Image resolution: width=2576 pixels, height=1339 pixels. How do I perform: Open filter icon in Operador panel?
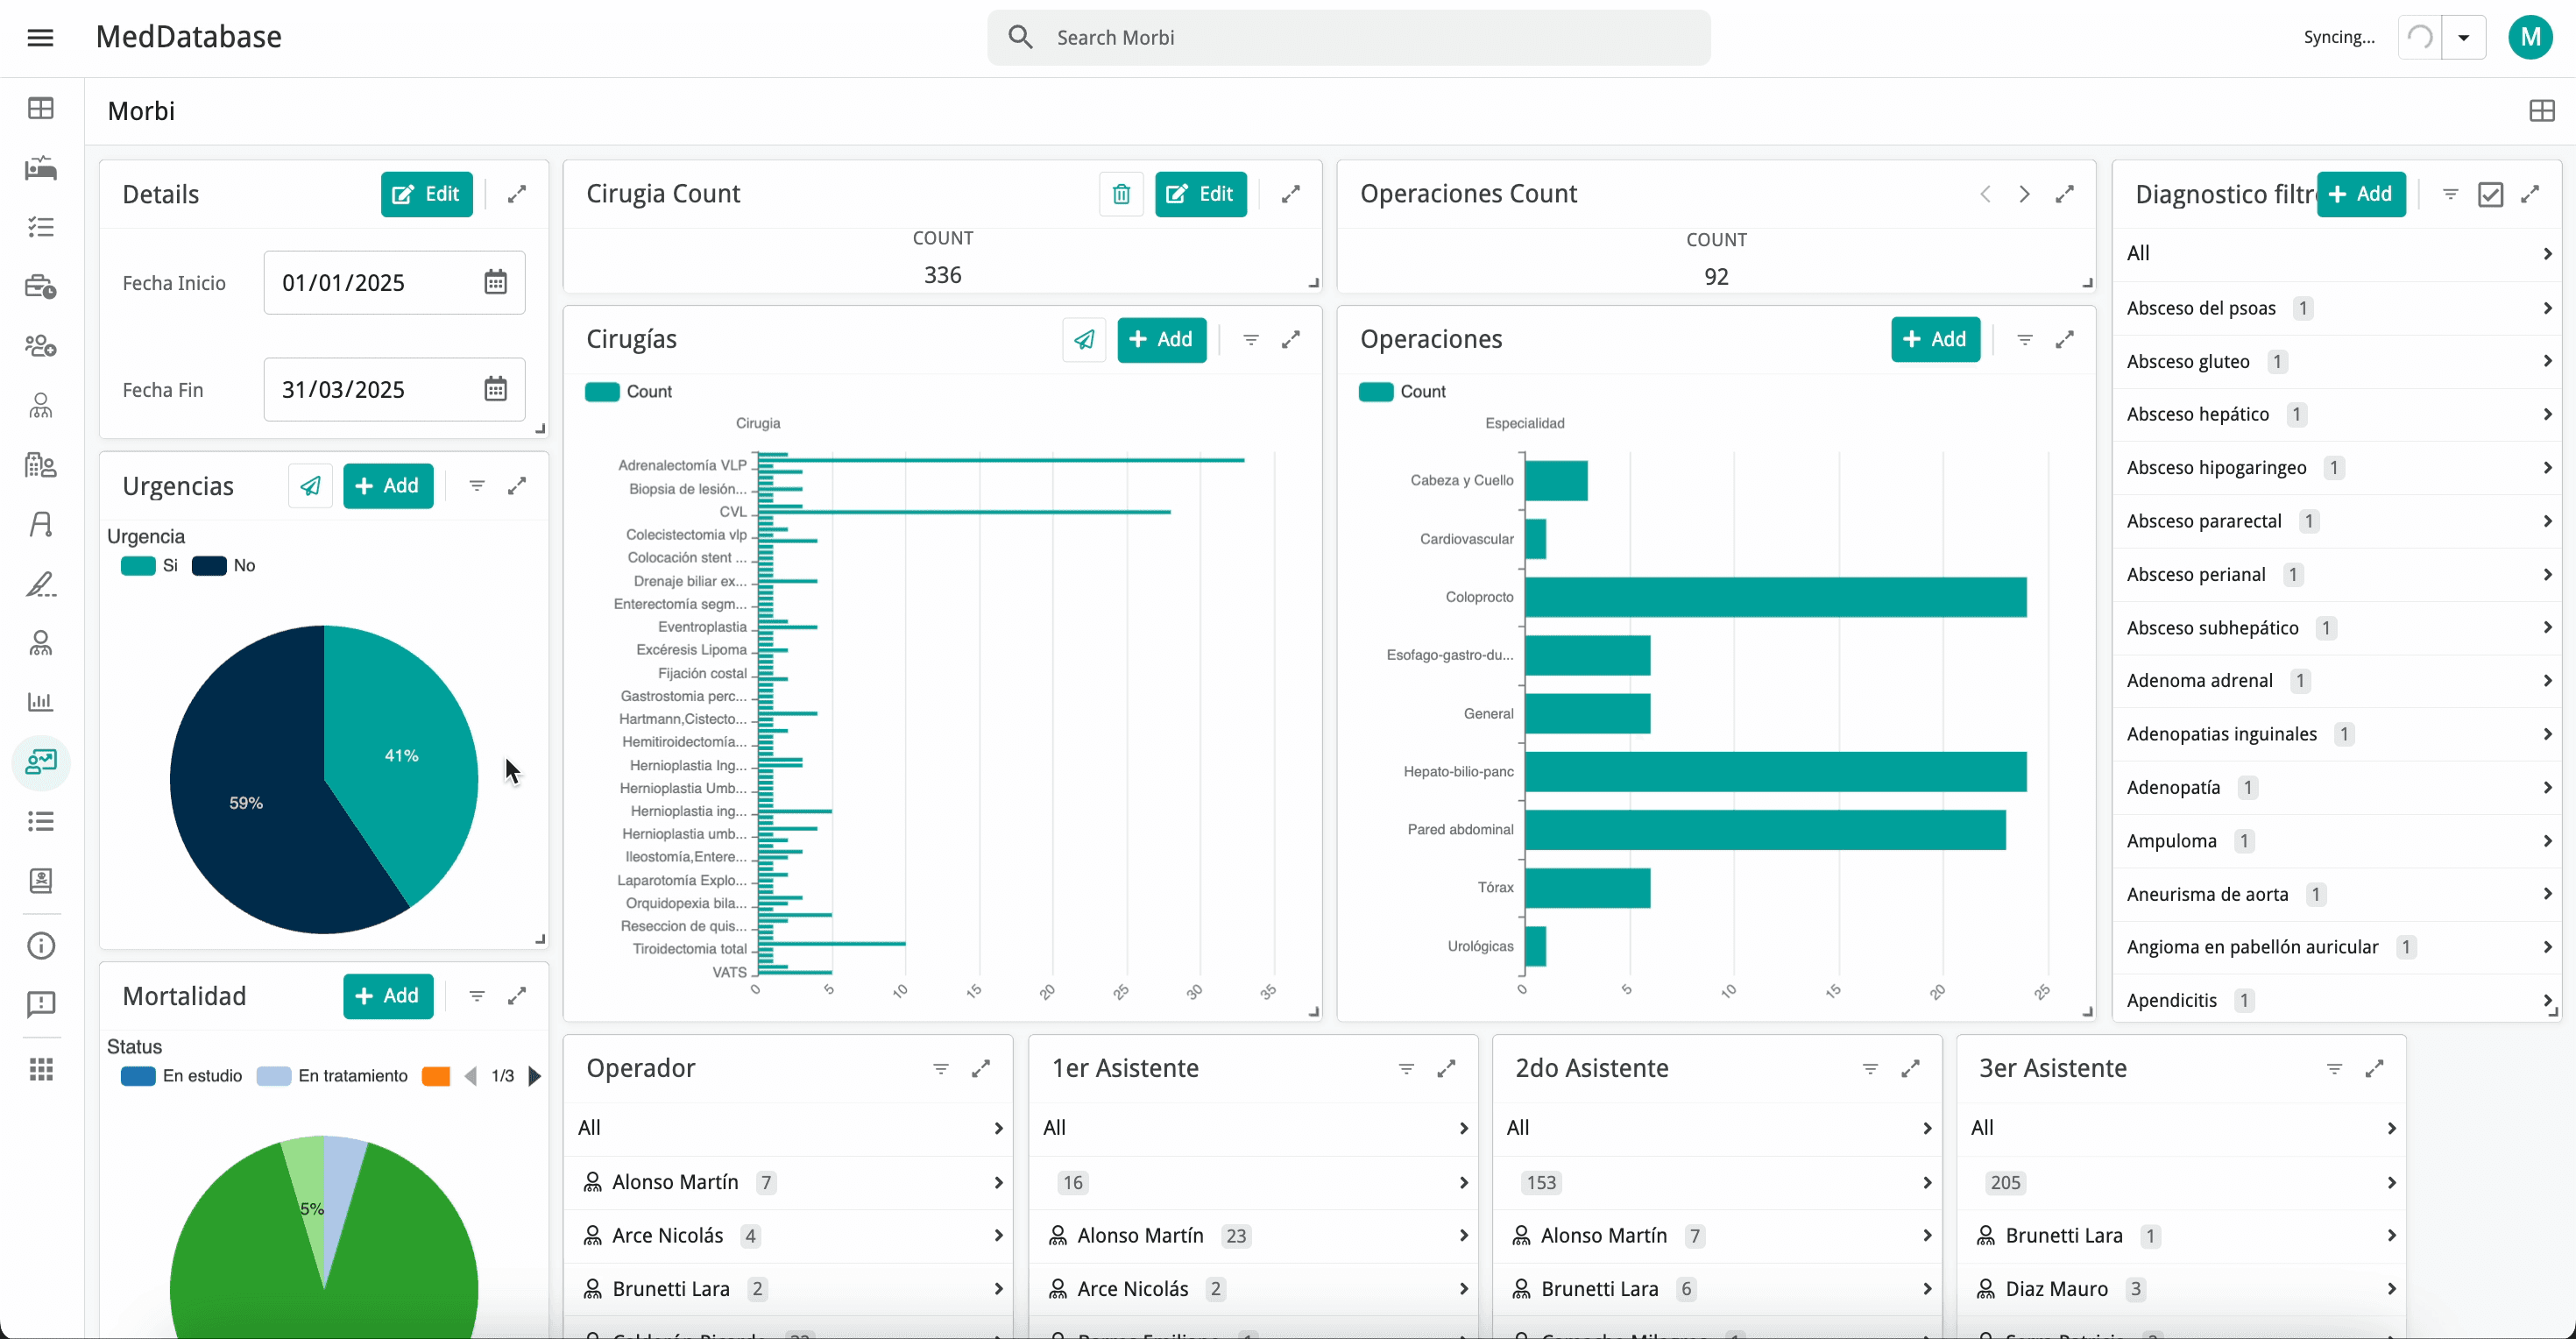(x=941, y=1069)
